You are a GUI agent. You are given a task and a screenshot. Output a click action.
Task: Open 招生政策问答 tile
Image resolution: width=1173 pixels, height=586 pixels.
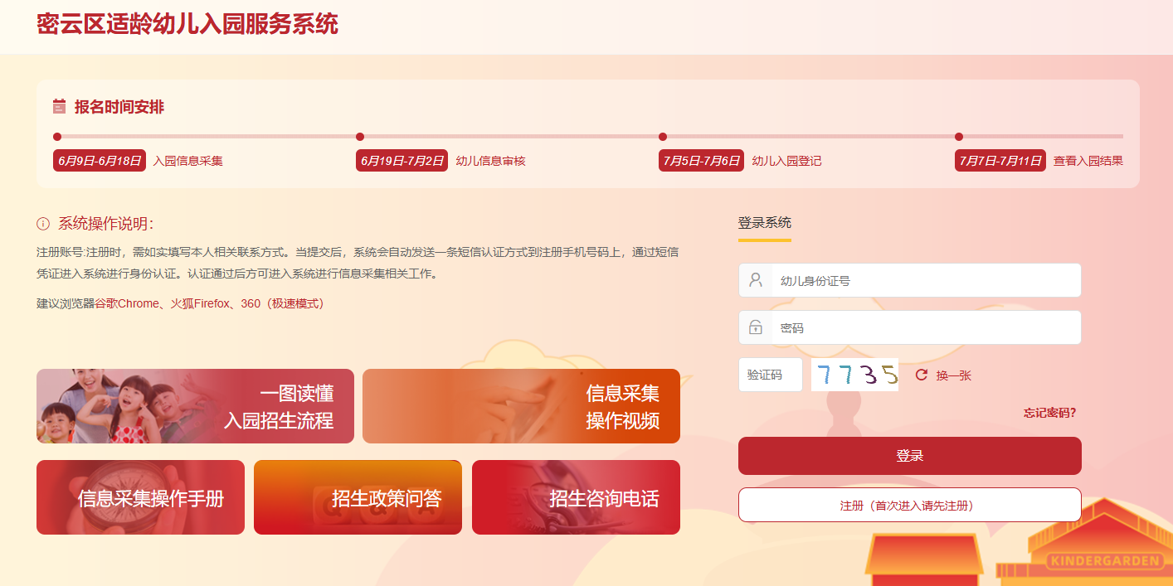[x=358, y=497]
